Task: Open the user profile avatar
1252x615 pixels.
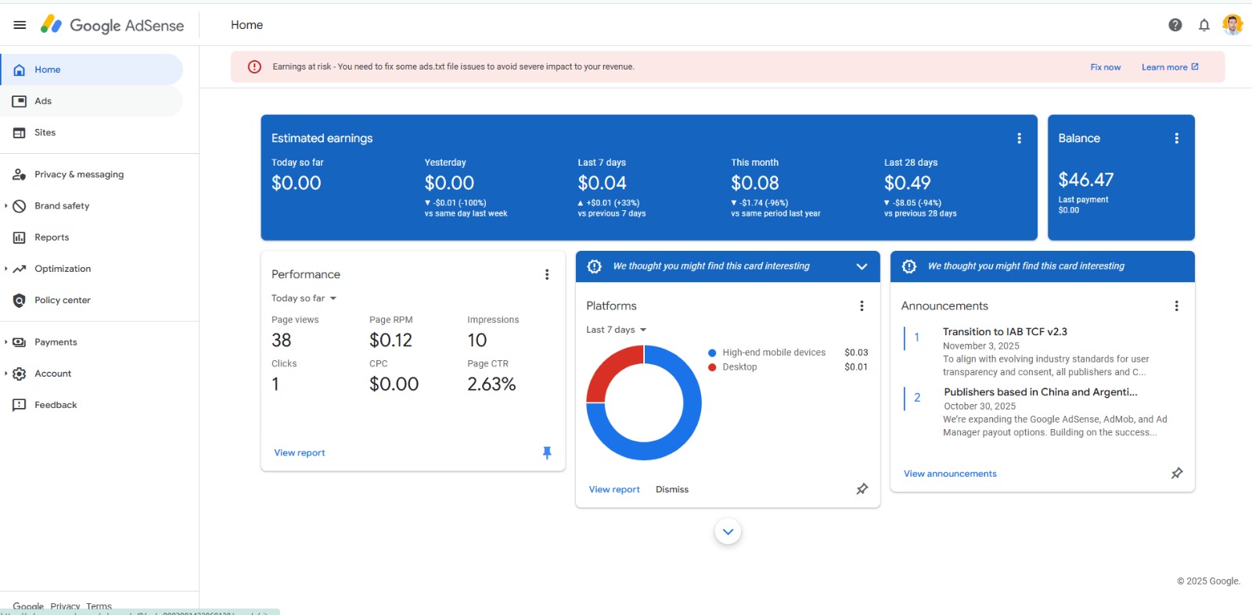Action: [1232, 25]
